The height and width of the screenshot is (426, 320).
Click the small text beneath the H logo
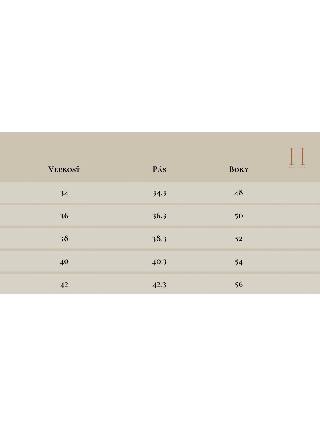(x=297, y=168)
